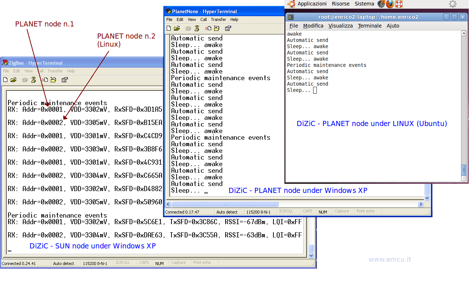Open Applicazioni menu in Ubuntu panel
Viewport: 471px width, 294px height.
[x=312, y=4]
